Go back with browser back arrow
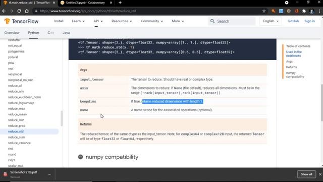 pyautogui.click(x=4, y=11)
